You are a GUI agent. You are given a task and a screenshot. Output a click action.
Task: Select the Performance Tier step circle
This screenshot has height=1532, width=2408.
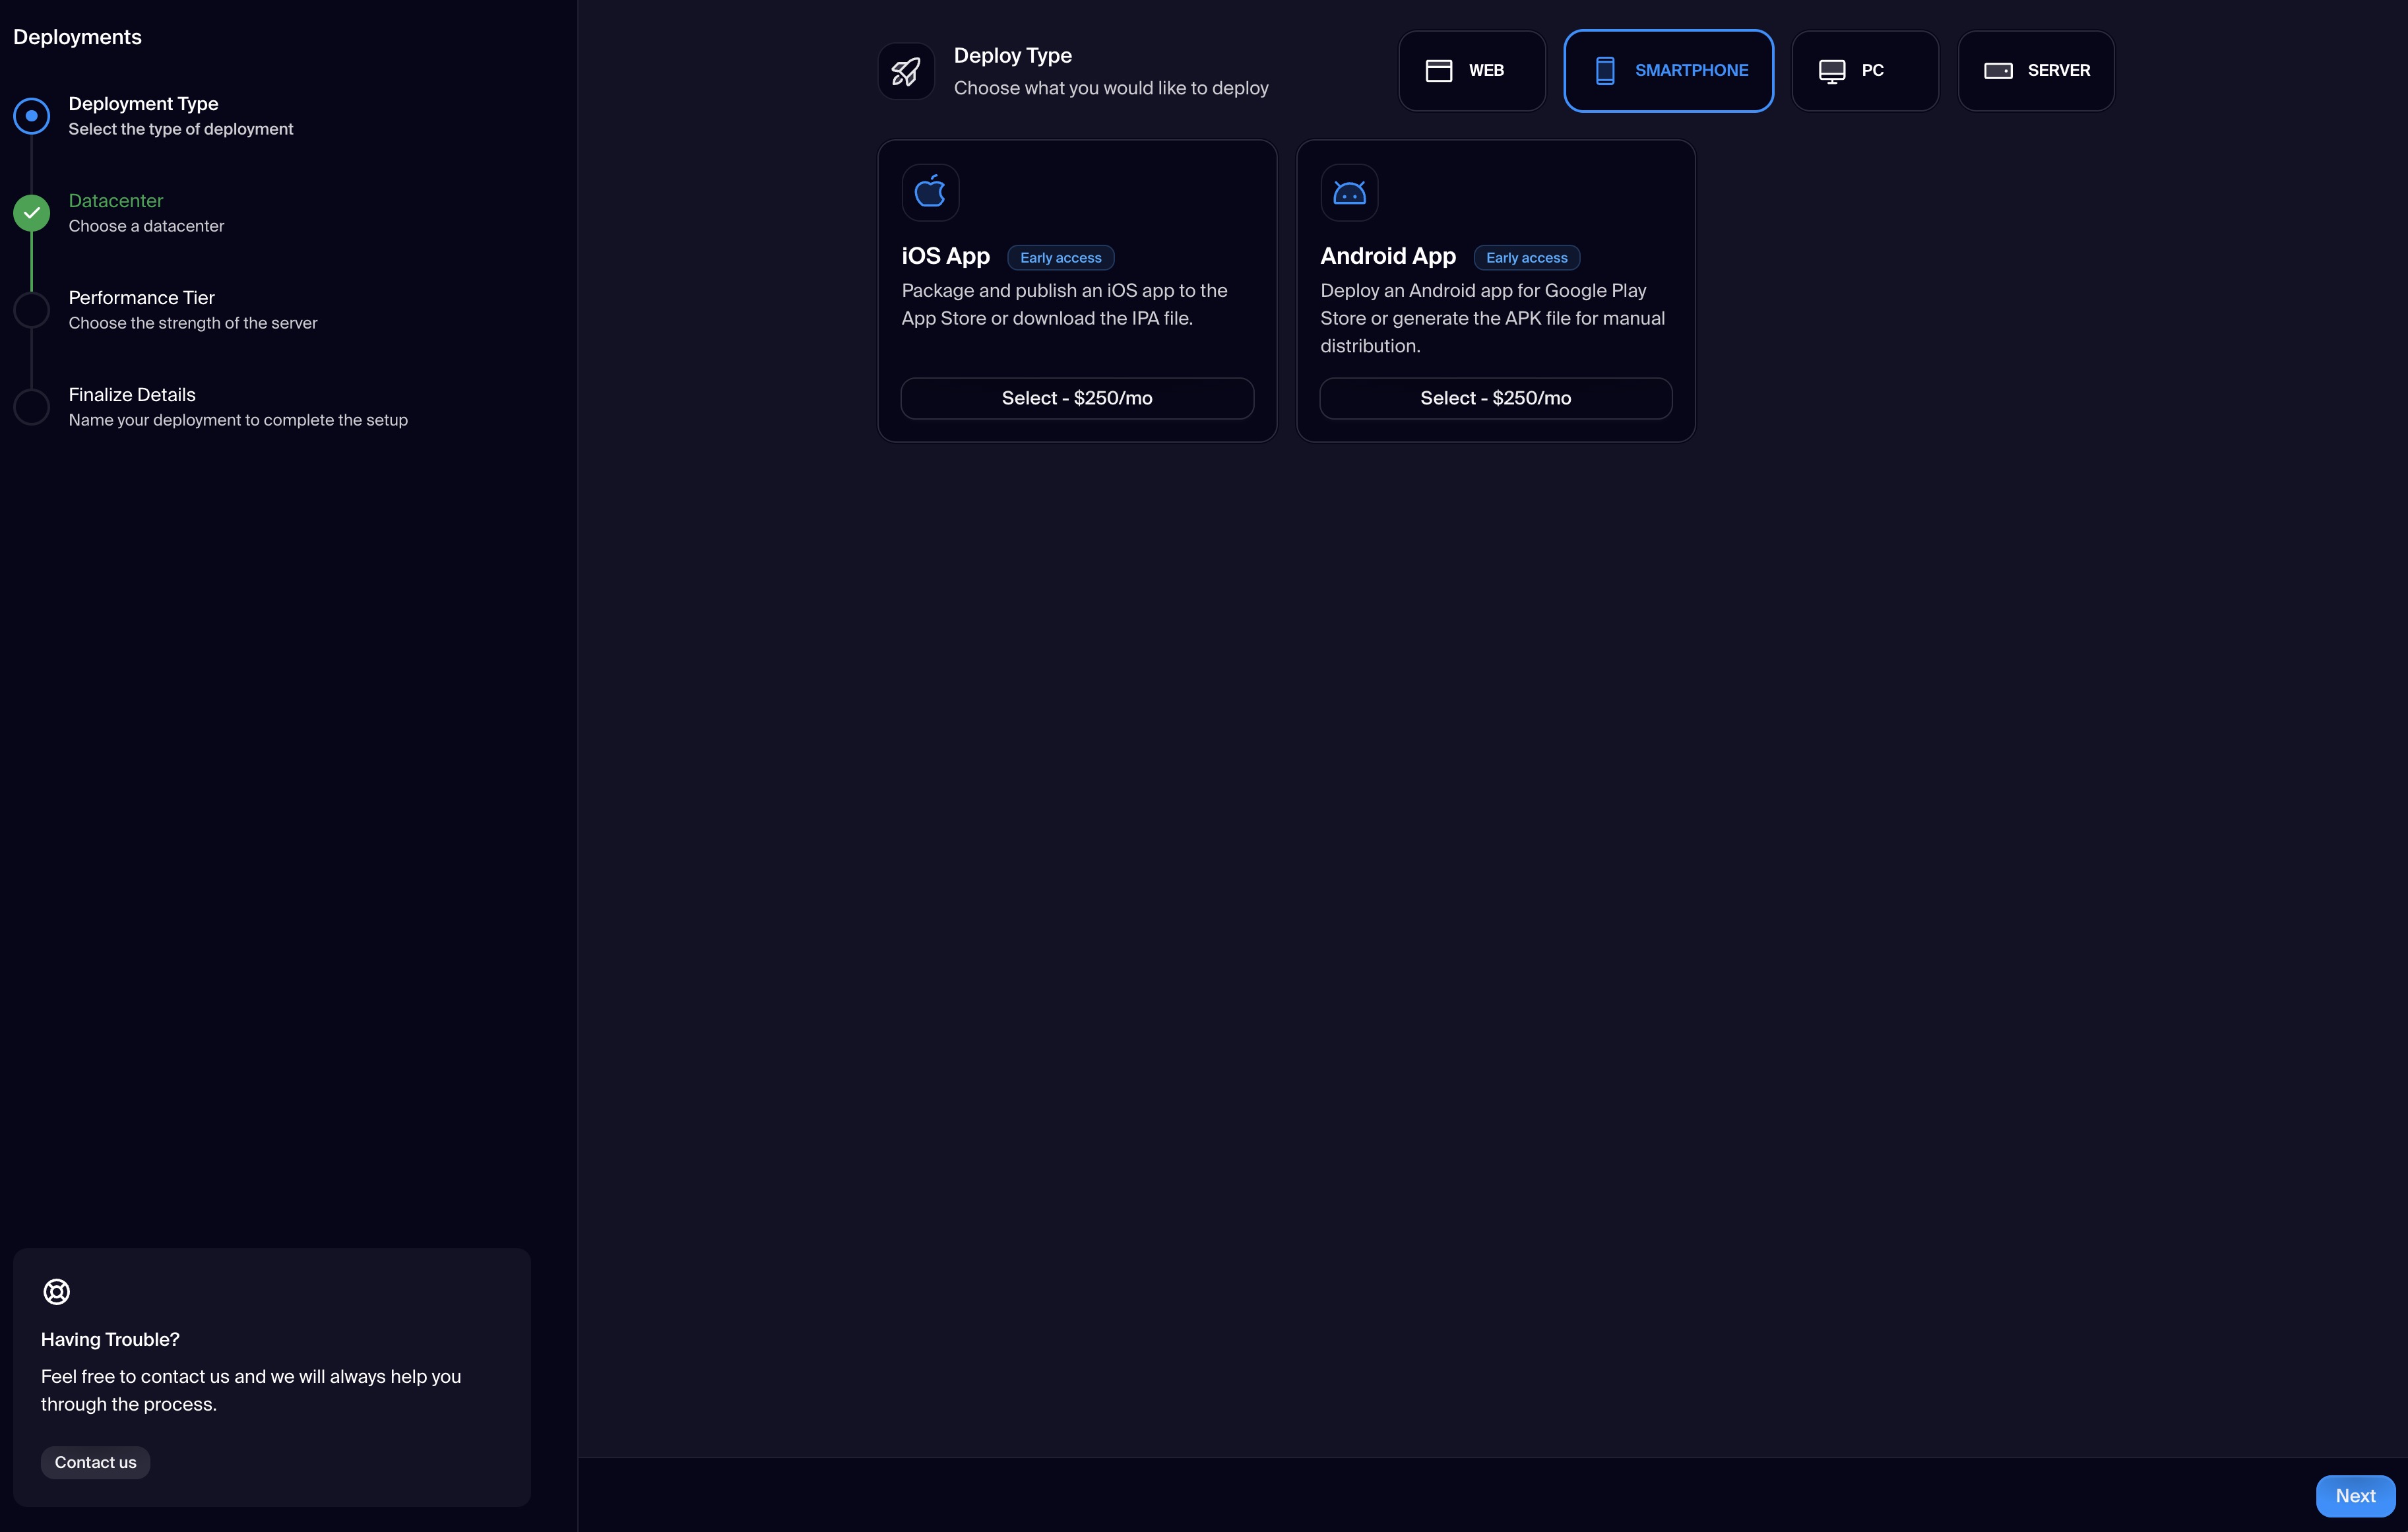(x=32, y=310)
